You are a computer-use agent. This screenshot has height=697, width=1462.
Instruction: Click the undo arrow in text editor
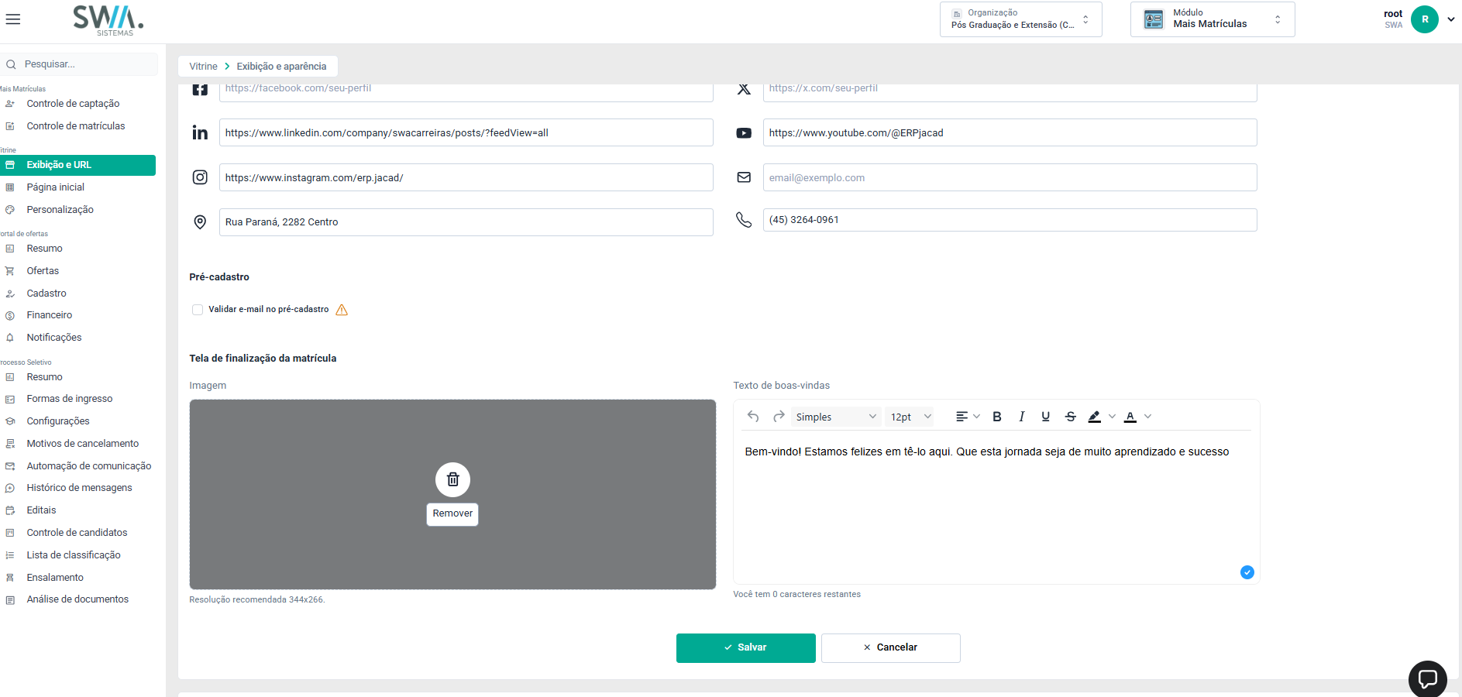[753, 417]
